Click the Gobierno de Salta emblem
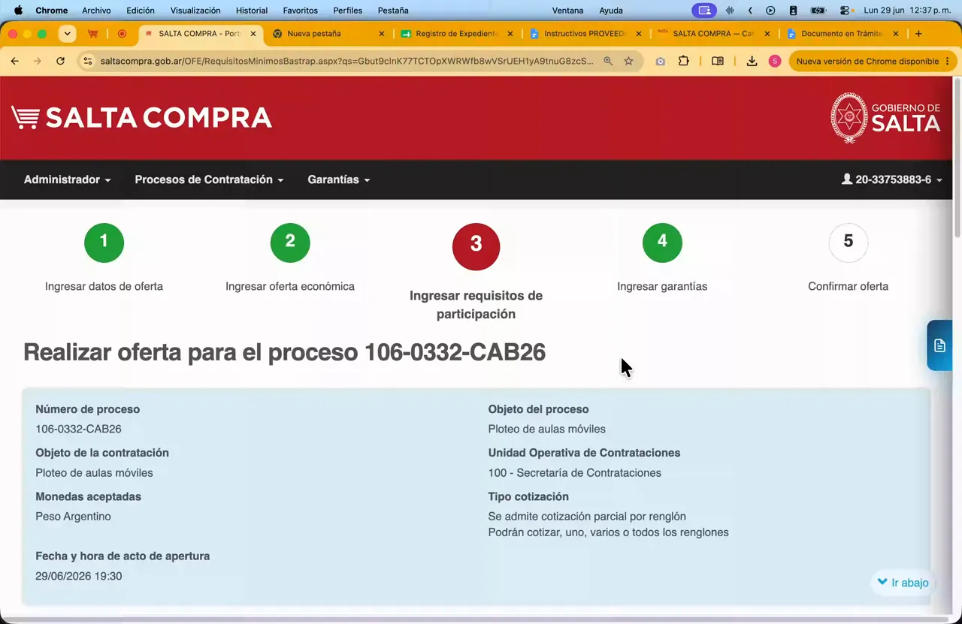 tap(885, 118)
